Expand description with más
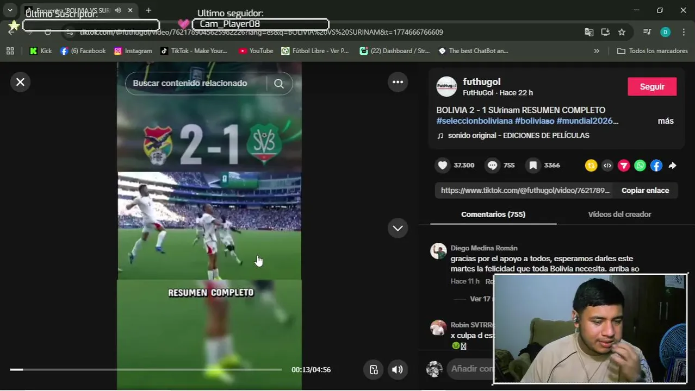The height and width of the screenshot is (391, 695). pos(666,121)
